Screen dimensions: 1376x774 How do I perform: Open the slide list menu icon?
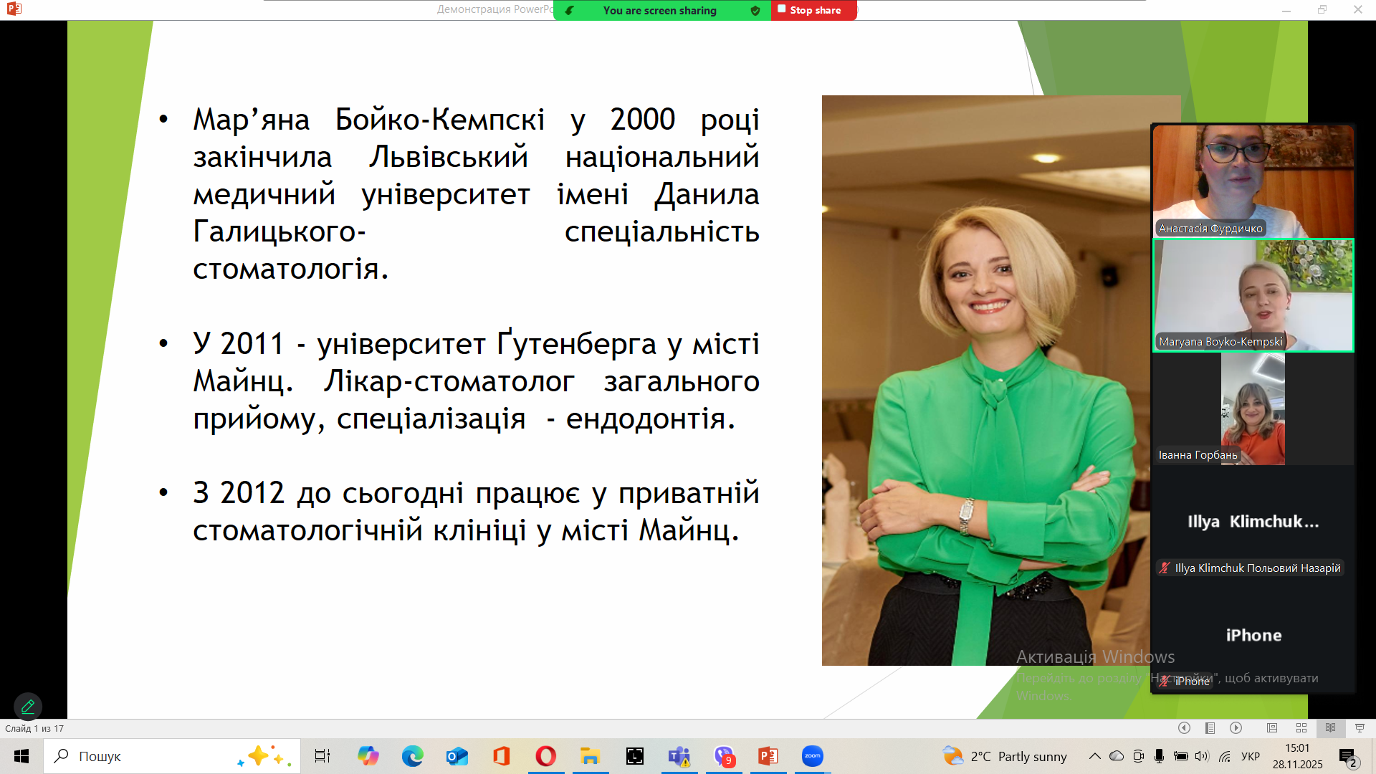coord(1210,728)
